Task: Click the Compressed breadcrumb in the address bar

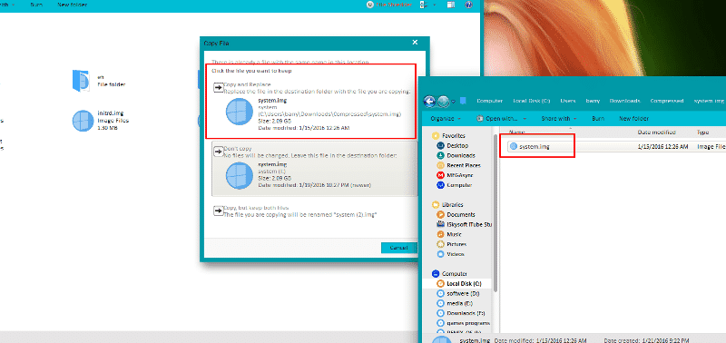Action: coord(668,101)
